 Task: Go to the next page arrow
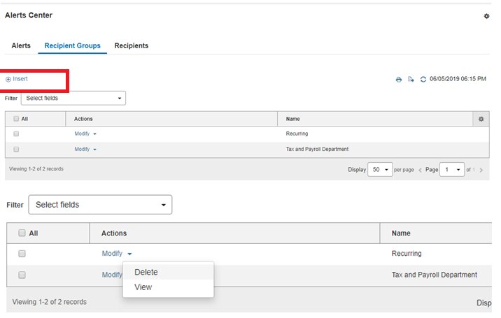481,170
